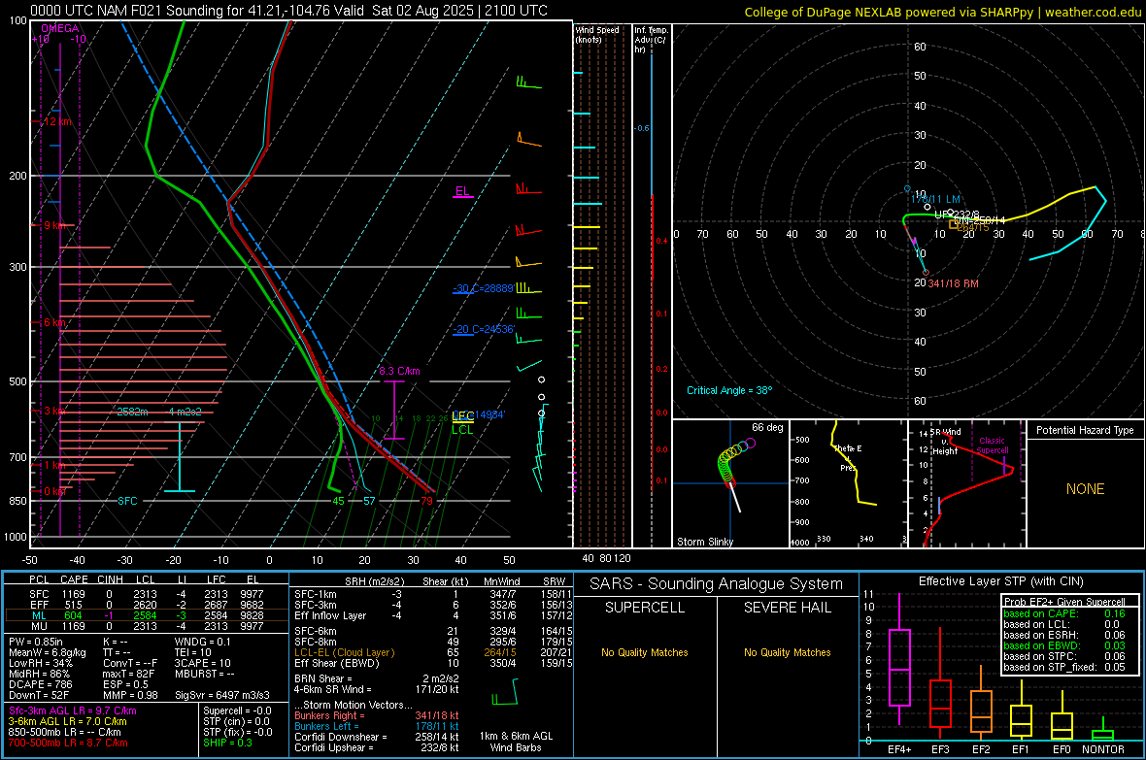
Task: Click the sounding title with NAM F021
Action: pos(288,11)
